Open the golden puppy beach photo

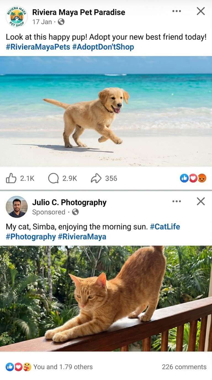[106, 111]
